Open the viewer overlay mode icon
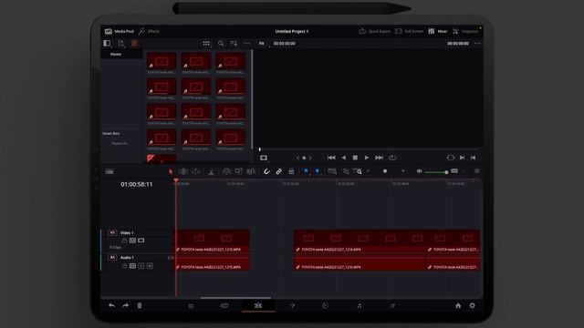The height and width of the screenshot is (328, 584). [264, 158]
